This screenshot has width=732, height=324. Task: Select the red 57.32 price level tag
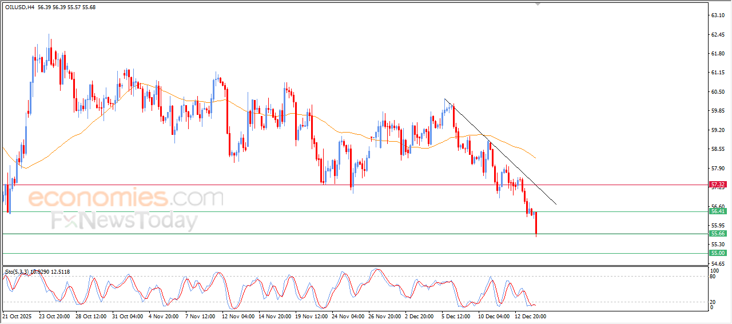717,185
